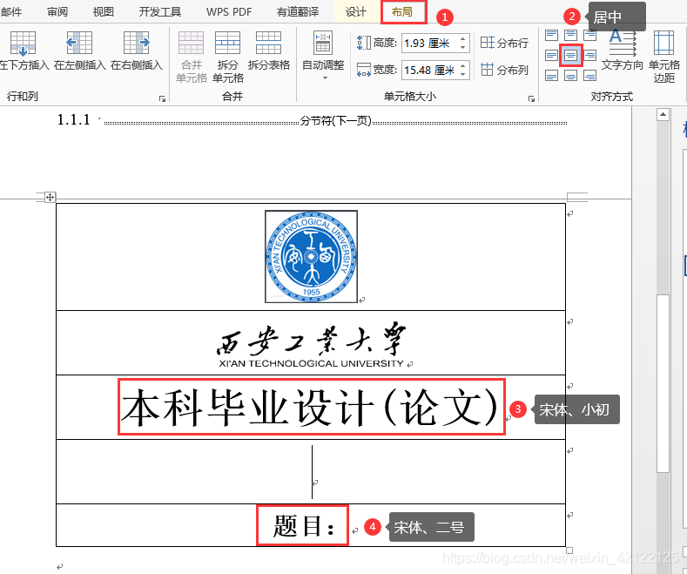
Task: Decrease row height with the down spinner
Action: pyautogui.click(x=463, y=47)
